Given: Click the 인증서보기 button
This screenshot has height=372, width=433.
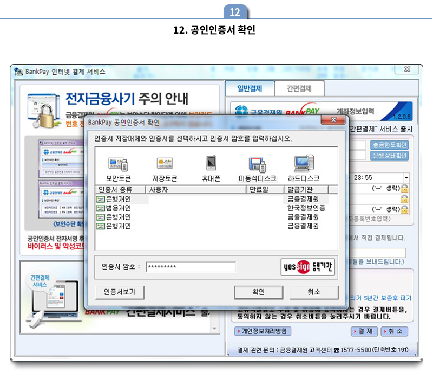Looking at the screenshot, I should coord(120,292).
